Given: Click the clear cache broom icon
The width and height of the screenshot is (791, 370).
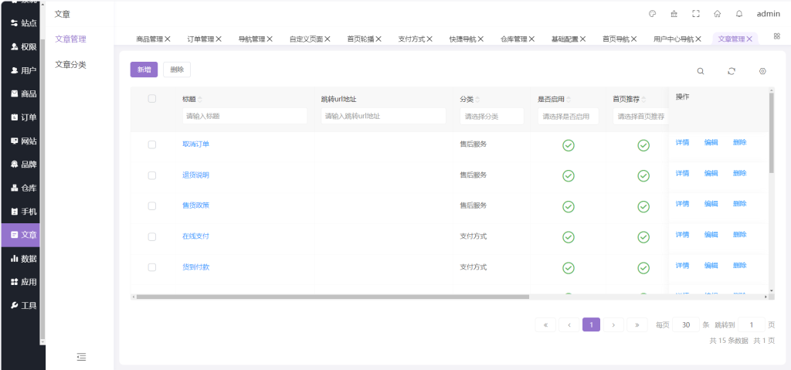Looking at the screenshot, I should click(674, 14).
